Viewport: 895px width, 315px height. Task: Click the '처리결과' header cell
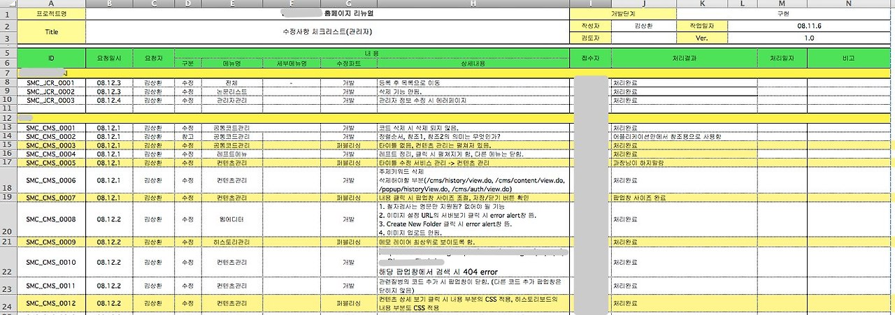(x=684, y=58)
